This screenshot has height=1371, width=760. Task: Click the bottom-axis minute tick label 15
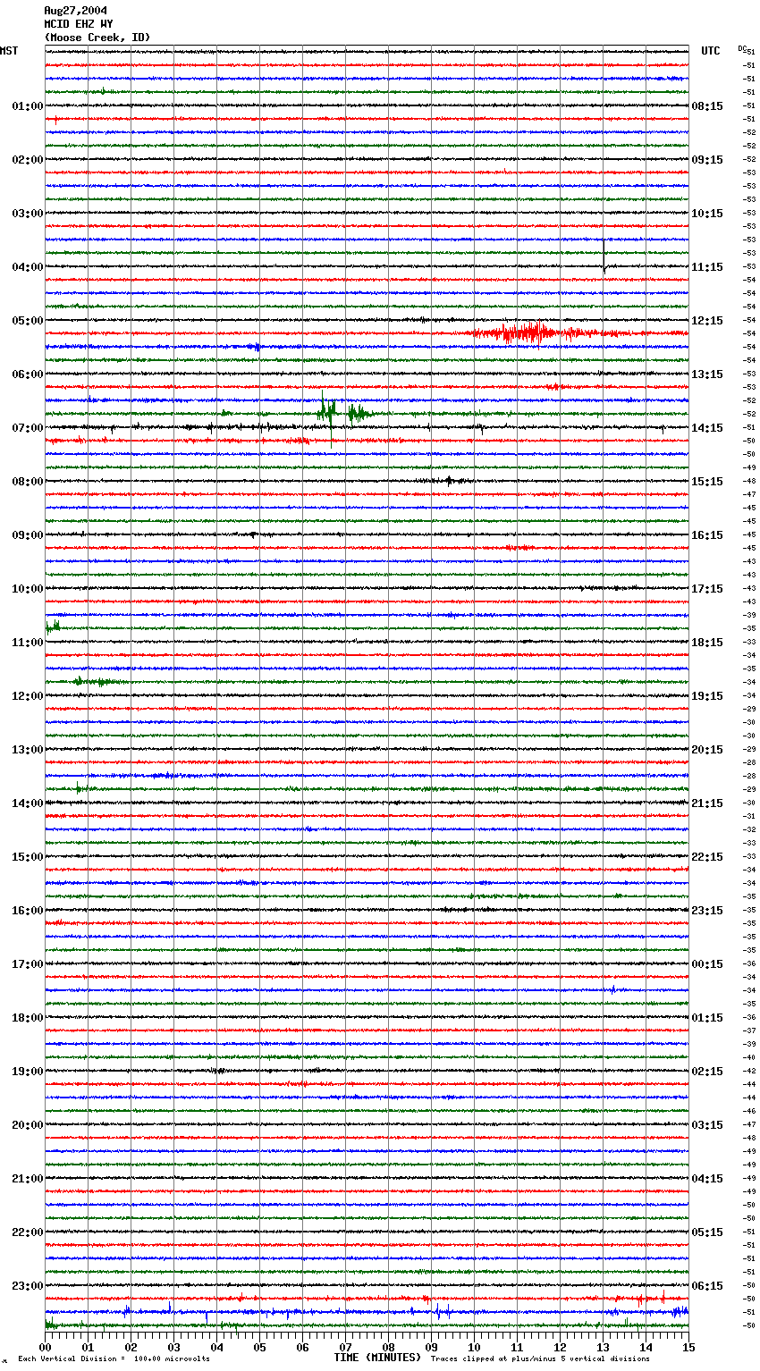point(688,1347)
